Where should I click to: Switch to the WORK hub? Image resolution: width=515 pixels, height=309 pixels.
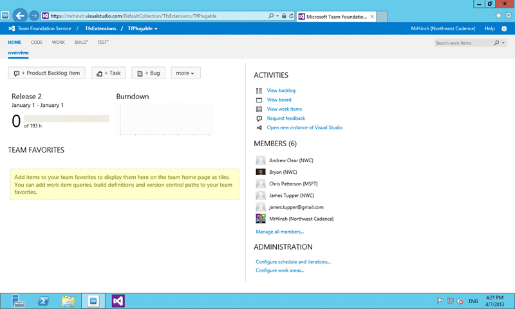[x=58, y=42]
